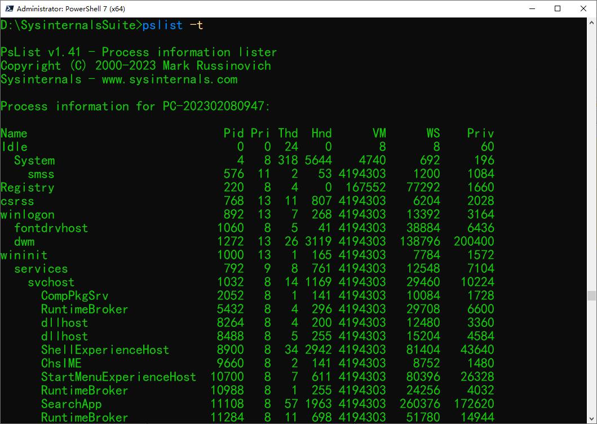
Task: Minimize the PowerShell window
Action: [532, 8]
